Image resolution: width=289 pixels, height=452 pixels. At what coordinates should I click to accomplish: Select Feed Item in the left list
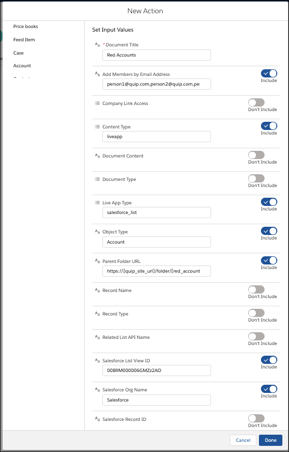[x=24, y=40]
